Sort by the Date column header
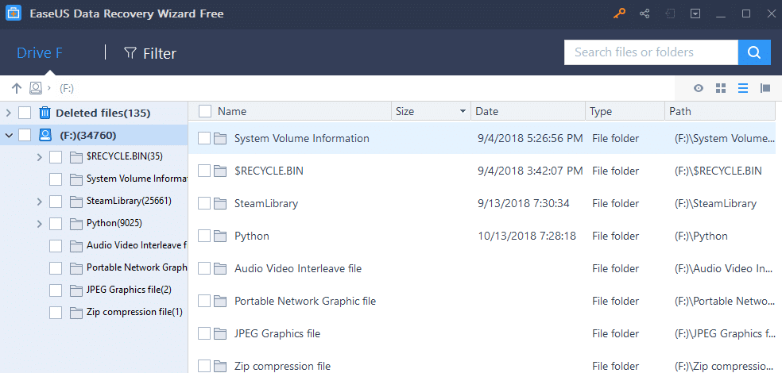 pyautogui.click(x=486, y=112)
